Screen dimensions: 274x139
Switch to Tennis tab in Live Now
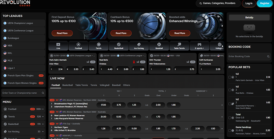(94, 85)
